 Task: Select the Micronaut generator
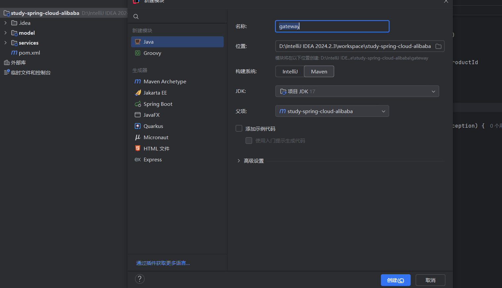click(156, 137)
